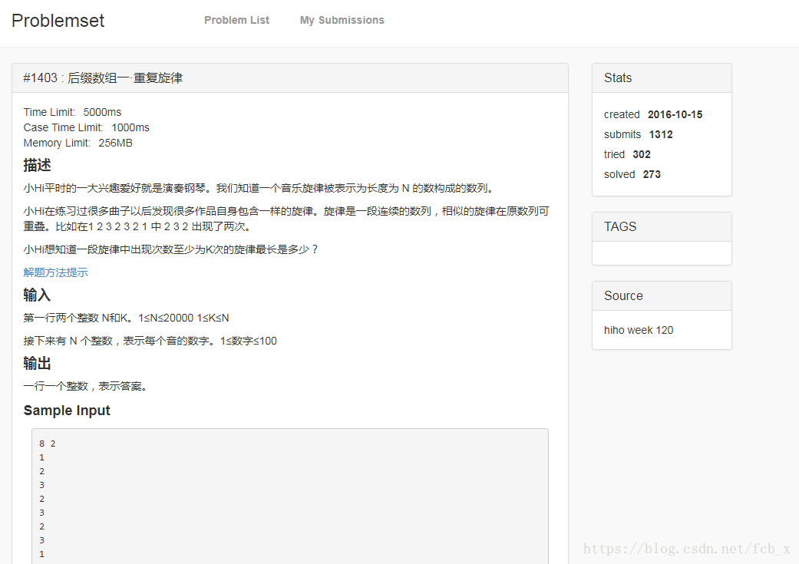Click the Problemset site title
This screenshot has height=564, width=799.
58,21
